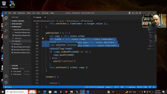Open errors and warnings status indicator
This screenshot has width=167, height=94.
[x=8, y=87]
